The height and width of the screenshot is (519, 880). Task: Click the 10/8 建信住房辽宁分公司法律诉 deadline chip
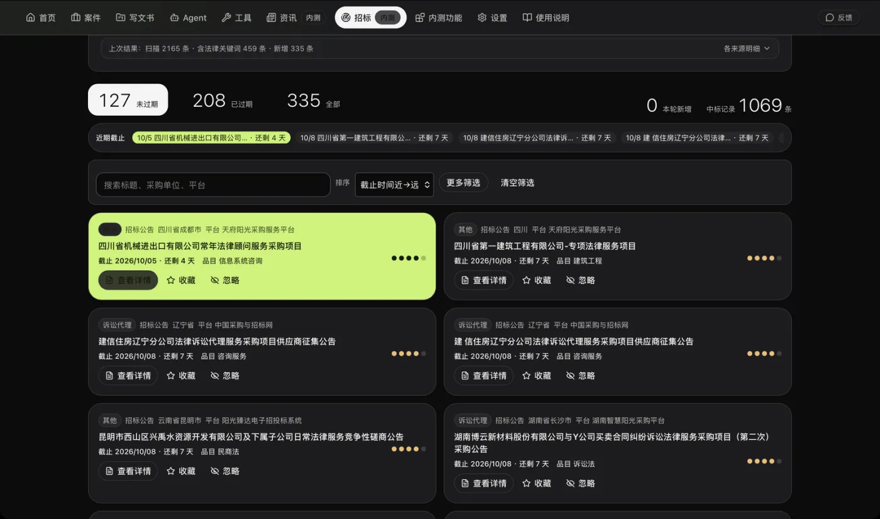click(x=537, y=138)
